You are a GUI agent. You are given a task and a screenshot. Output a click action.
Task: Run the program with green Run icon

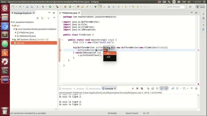(50, 6)
